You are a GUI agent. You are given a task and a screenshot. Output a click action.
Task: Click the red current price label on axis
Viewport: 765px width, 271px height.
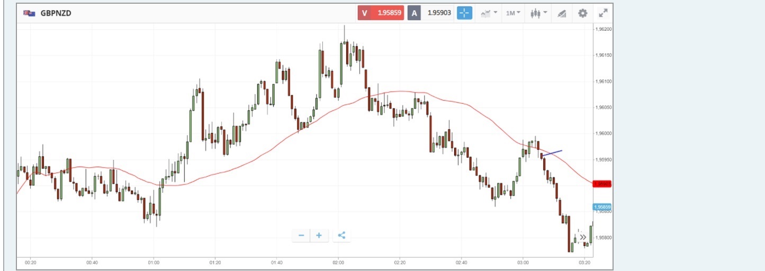click(602, 184)
